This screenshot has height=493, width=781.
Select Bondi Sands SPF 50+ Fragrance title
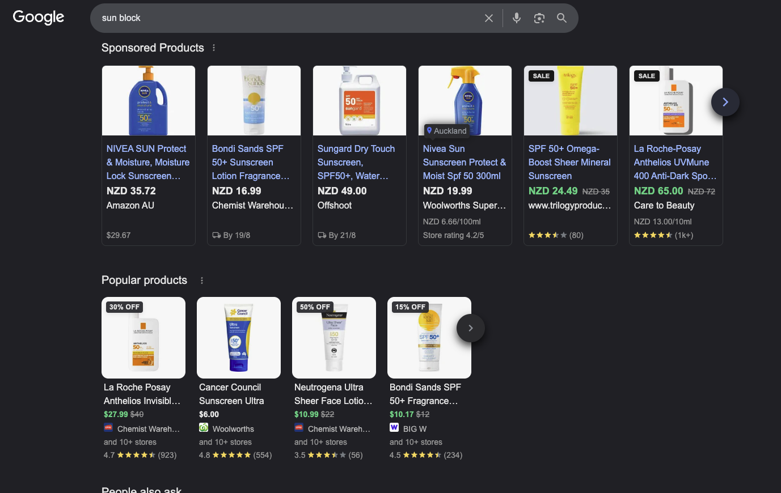click(425, 394)
